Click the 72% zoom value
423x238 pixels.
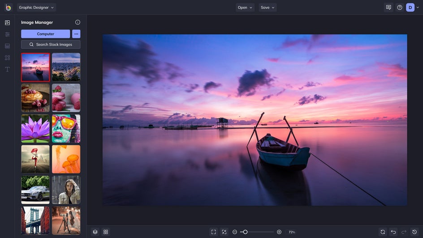pos(292,232)
